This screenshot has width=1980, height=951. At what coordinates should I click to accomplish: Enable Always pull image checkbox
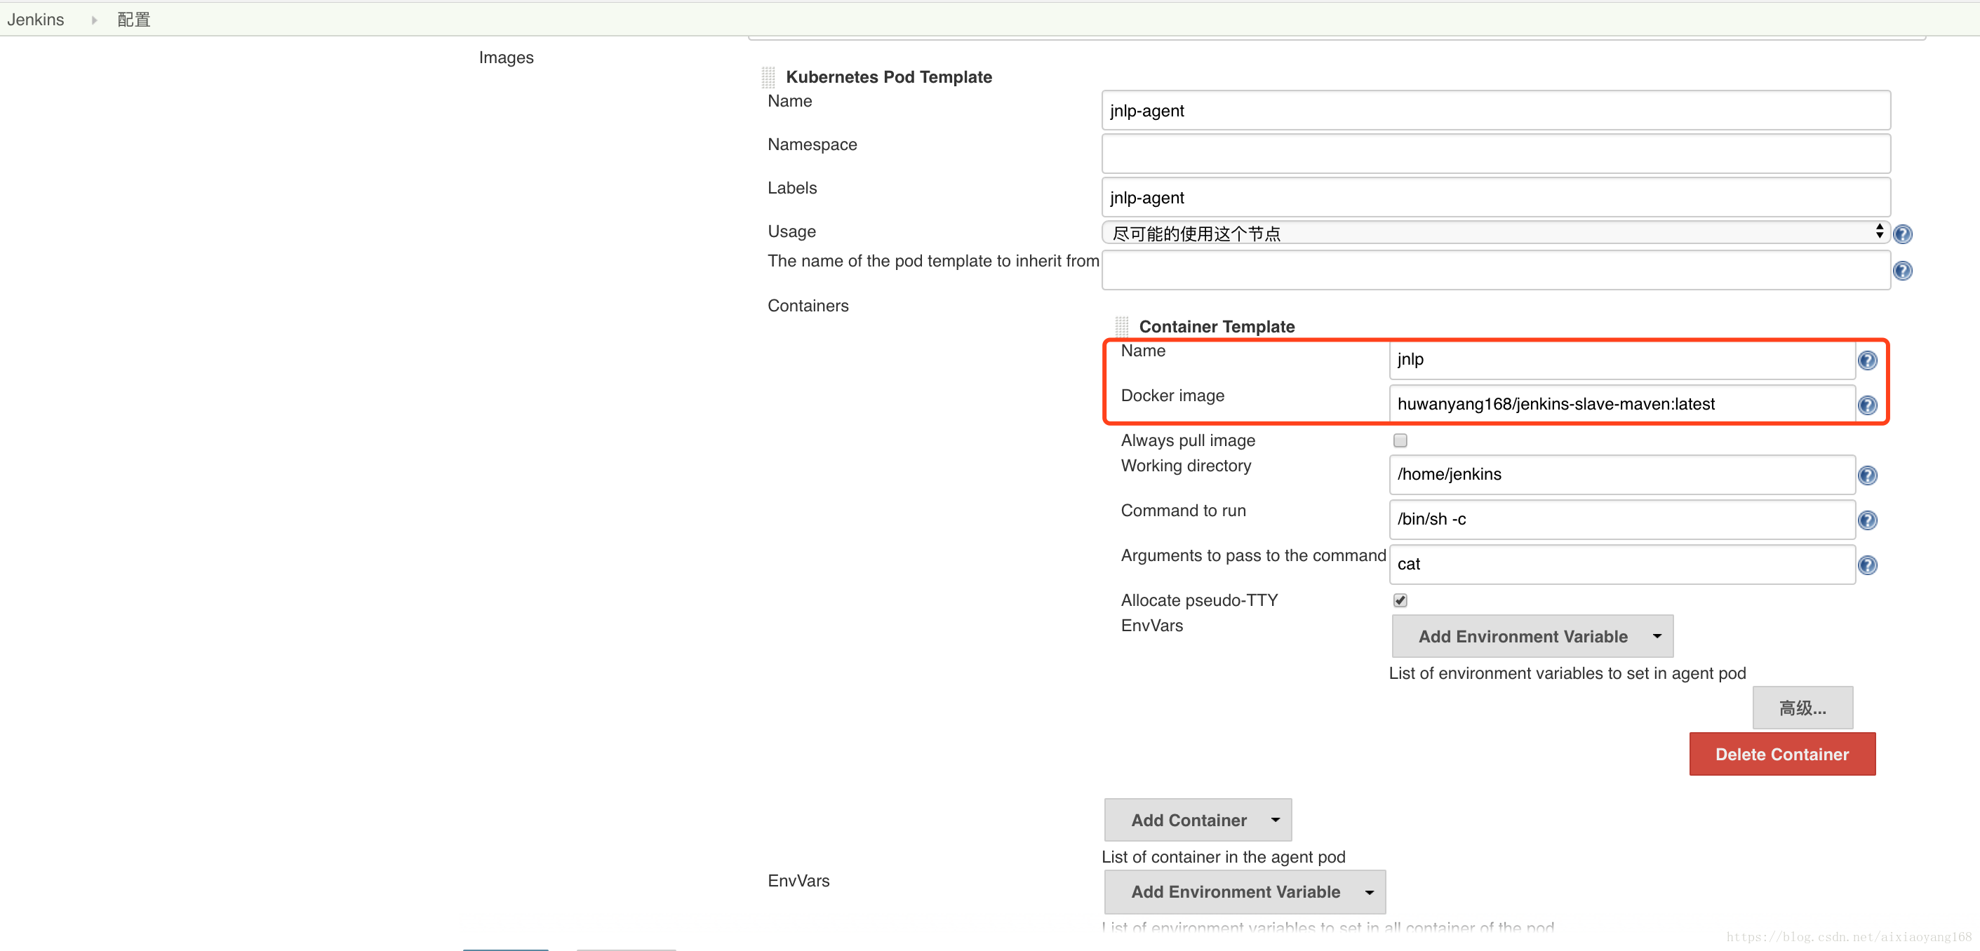[1400, 440]
